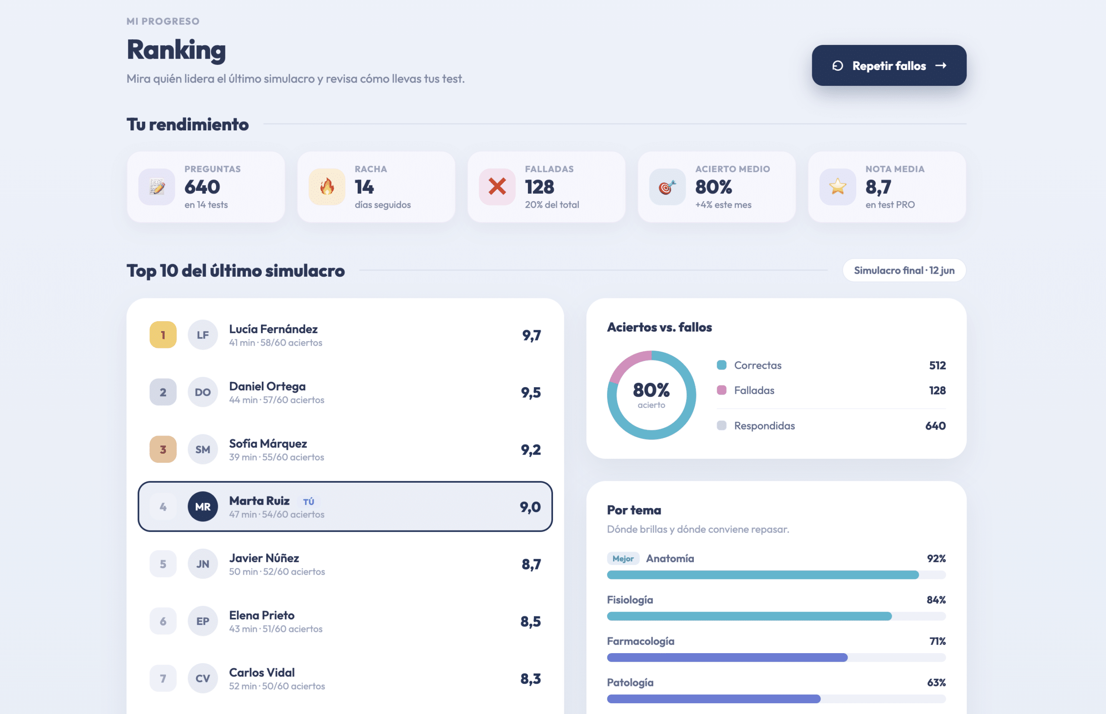Screen dimensions: 1106x714
Task: Click the '20% del total' text in Falladas
Action: (x=552, y=205)
